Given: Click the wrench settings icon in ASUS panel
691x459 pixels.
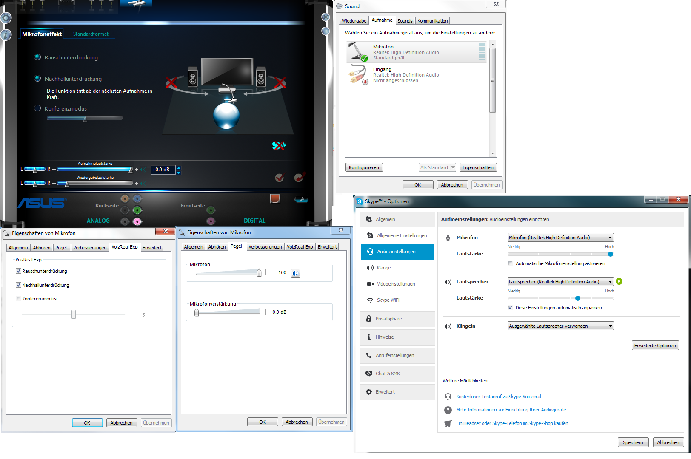Looking at the screenshot, I should 302,199.
